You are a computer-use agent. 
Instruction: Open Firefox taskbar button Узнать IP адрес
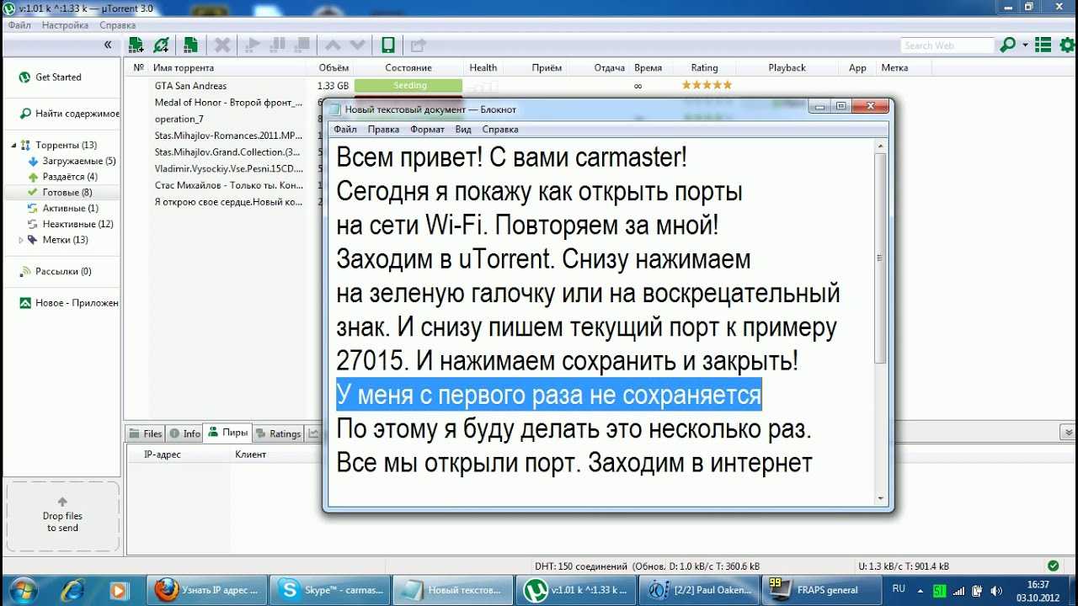click(x=207, y=590)
